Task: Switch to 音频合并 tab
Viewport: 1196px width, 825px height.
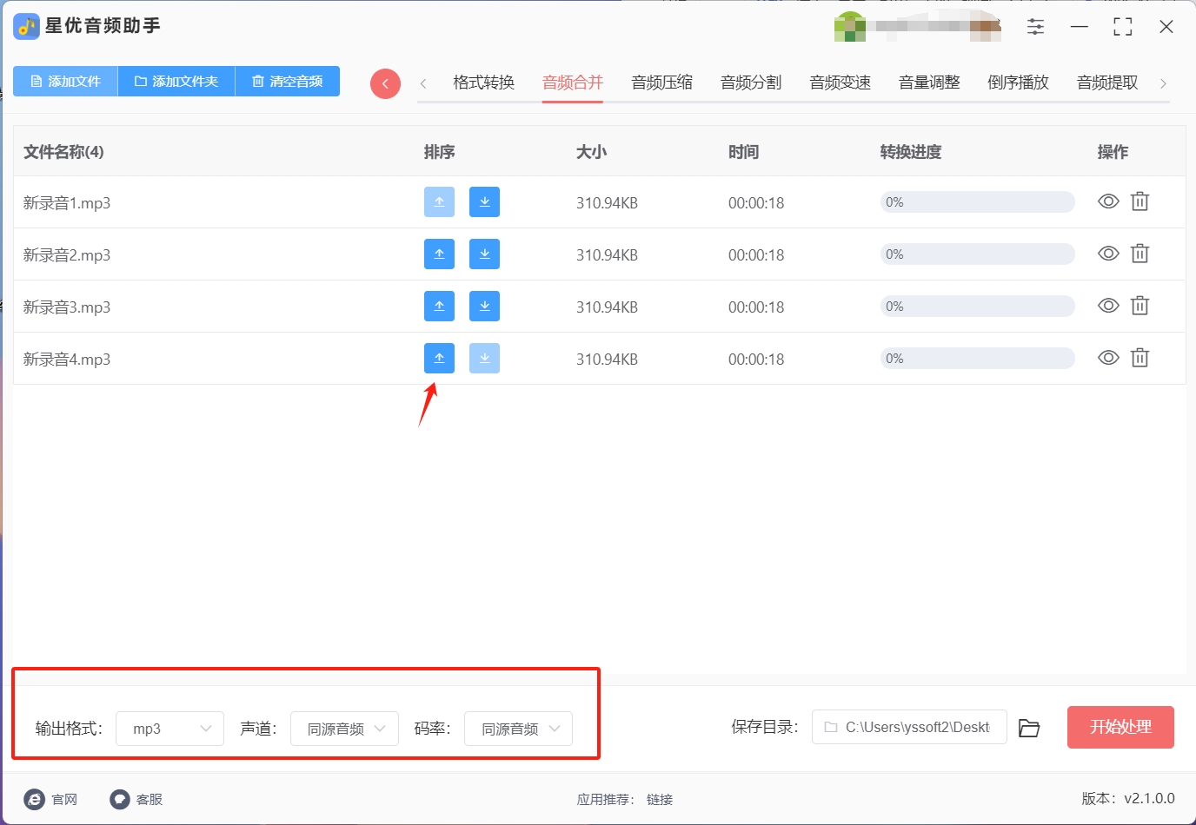Action: pos(573,82)
